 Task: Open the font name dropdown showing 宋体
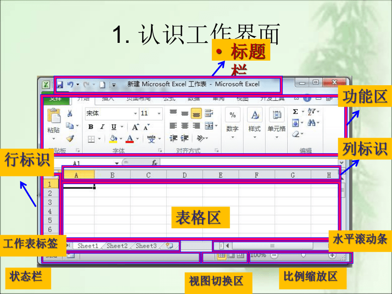click(x=135, y=113)
